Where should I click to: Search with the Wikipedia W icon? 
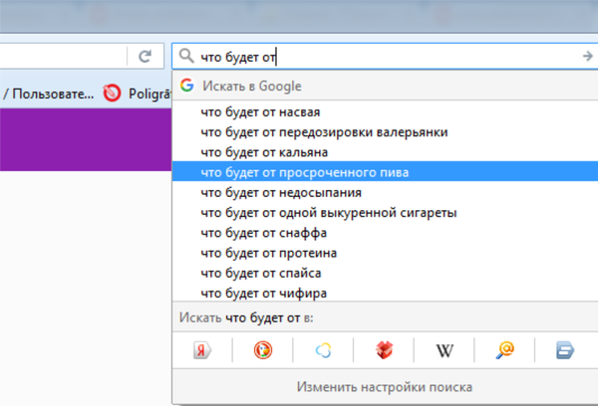pyautogui.click(x=445, y=349)
